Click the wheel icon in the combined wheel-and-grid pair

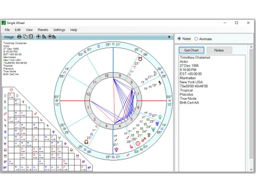50,36
